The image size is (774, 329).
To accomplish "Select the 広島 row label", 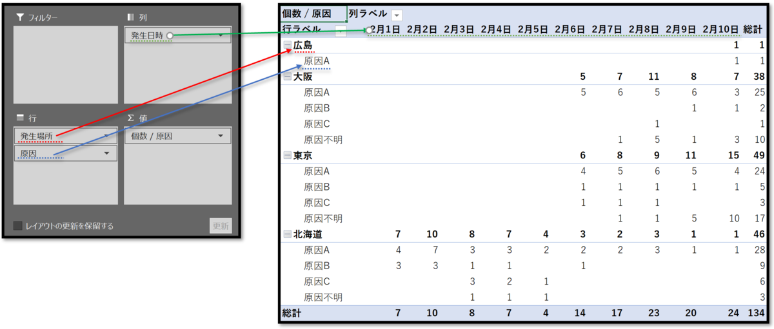I will (303, 46).
